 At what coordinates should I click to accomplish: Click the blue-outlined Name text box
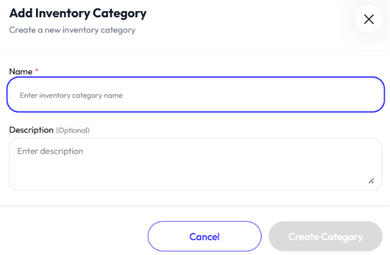pyautogui.click(x=196, y=94)
